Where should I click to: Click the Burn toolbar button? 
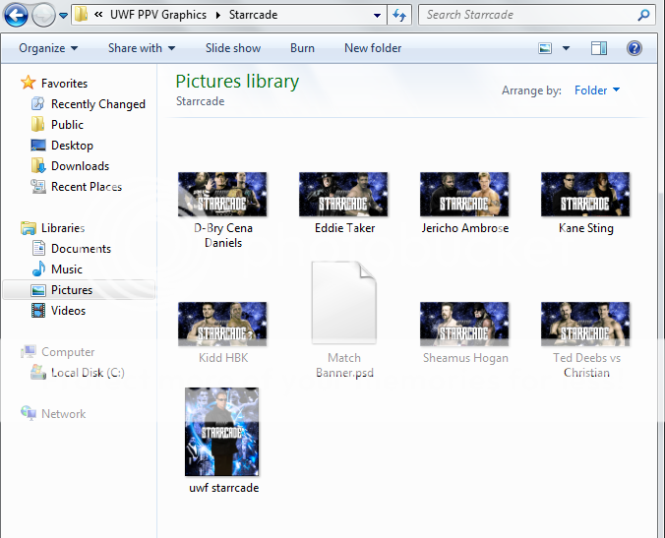(x=302, y=48)
